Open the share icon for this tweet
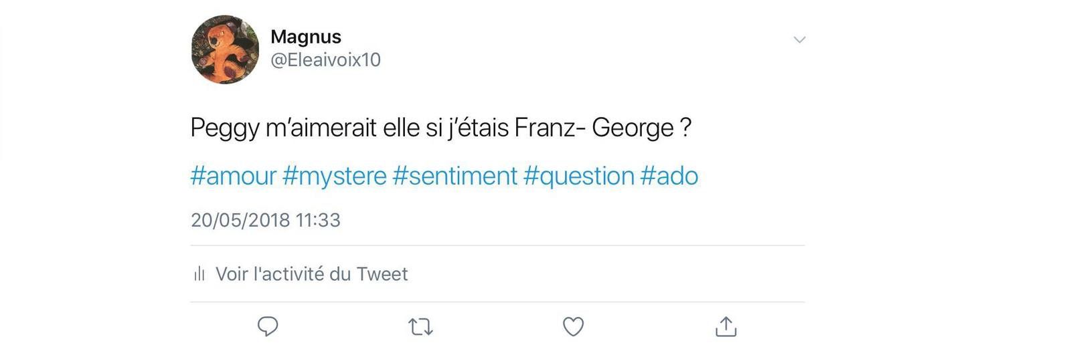1071x345 pixels. click(x=726, y=326)
